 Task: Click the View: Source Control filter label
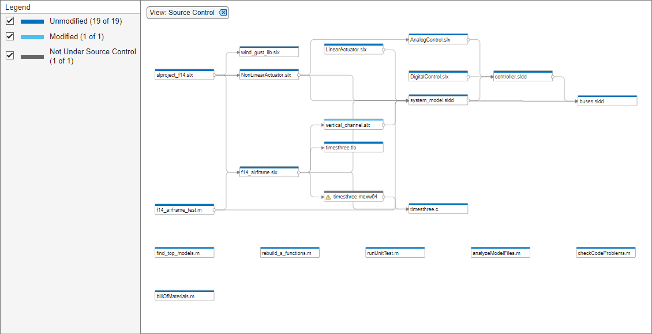(182, 13)
